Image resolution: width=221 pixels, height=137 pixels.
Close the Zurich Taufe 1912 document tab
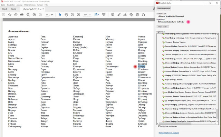point(43,9)
